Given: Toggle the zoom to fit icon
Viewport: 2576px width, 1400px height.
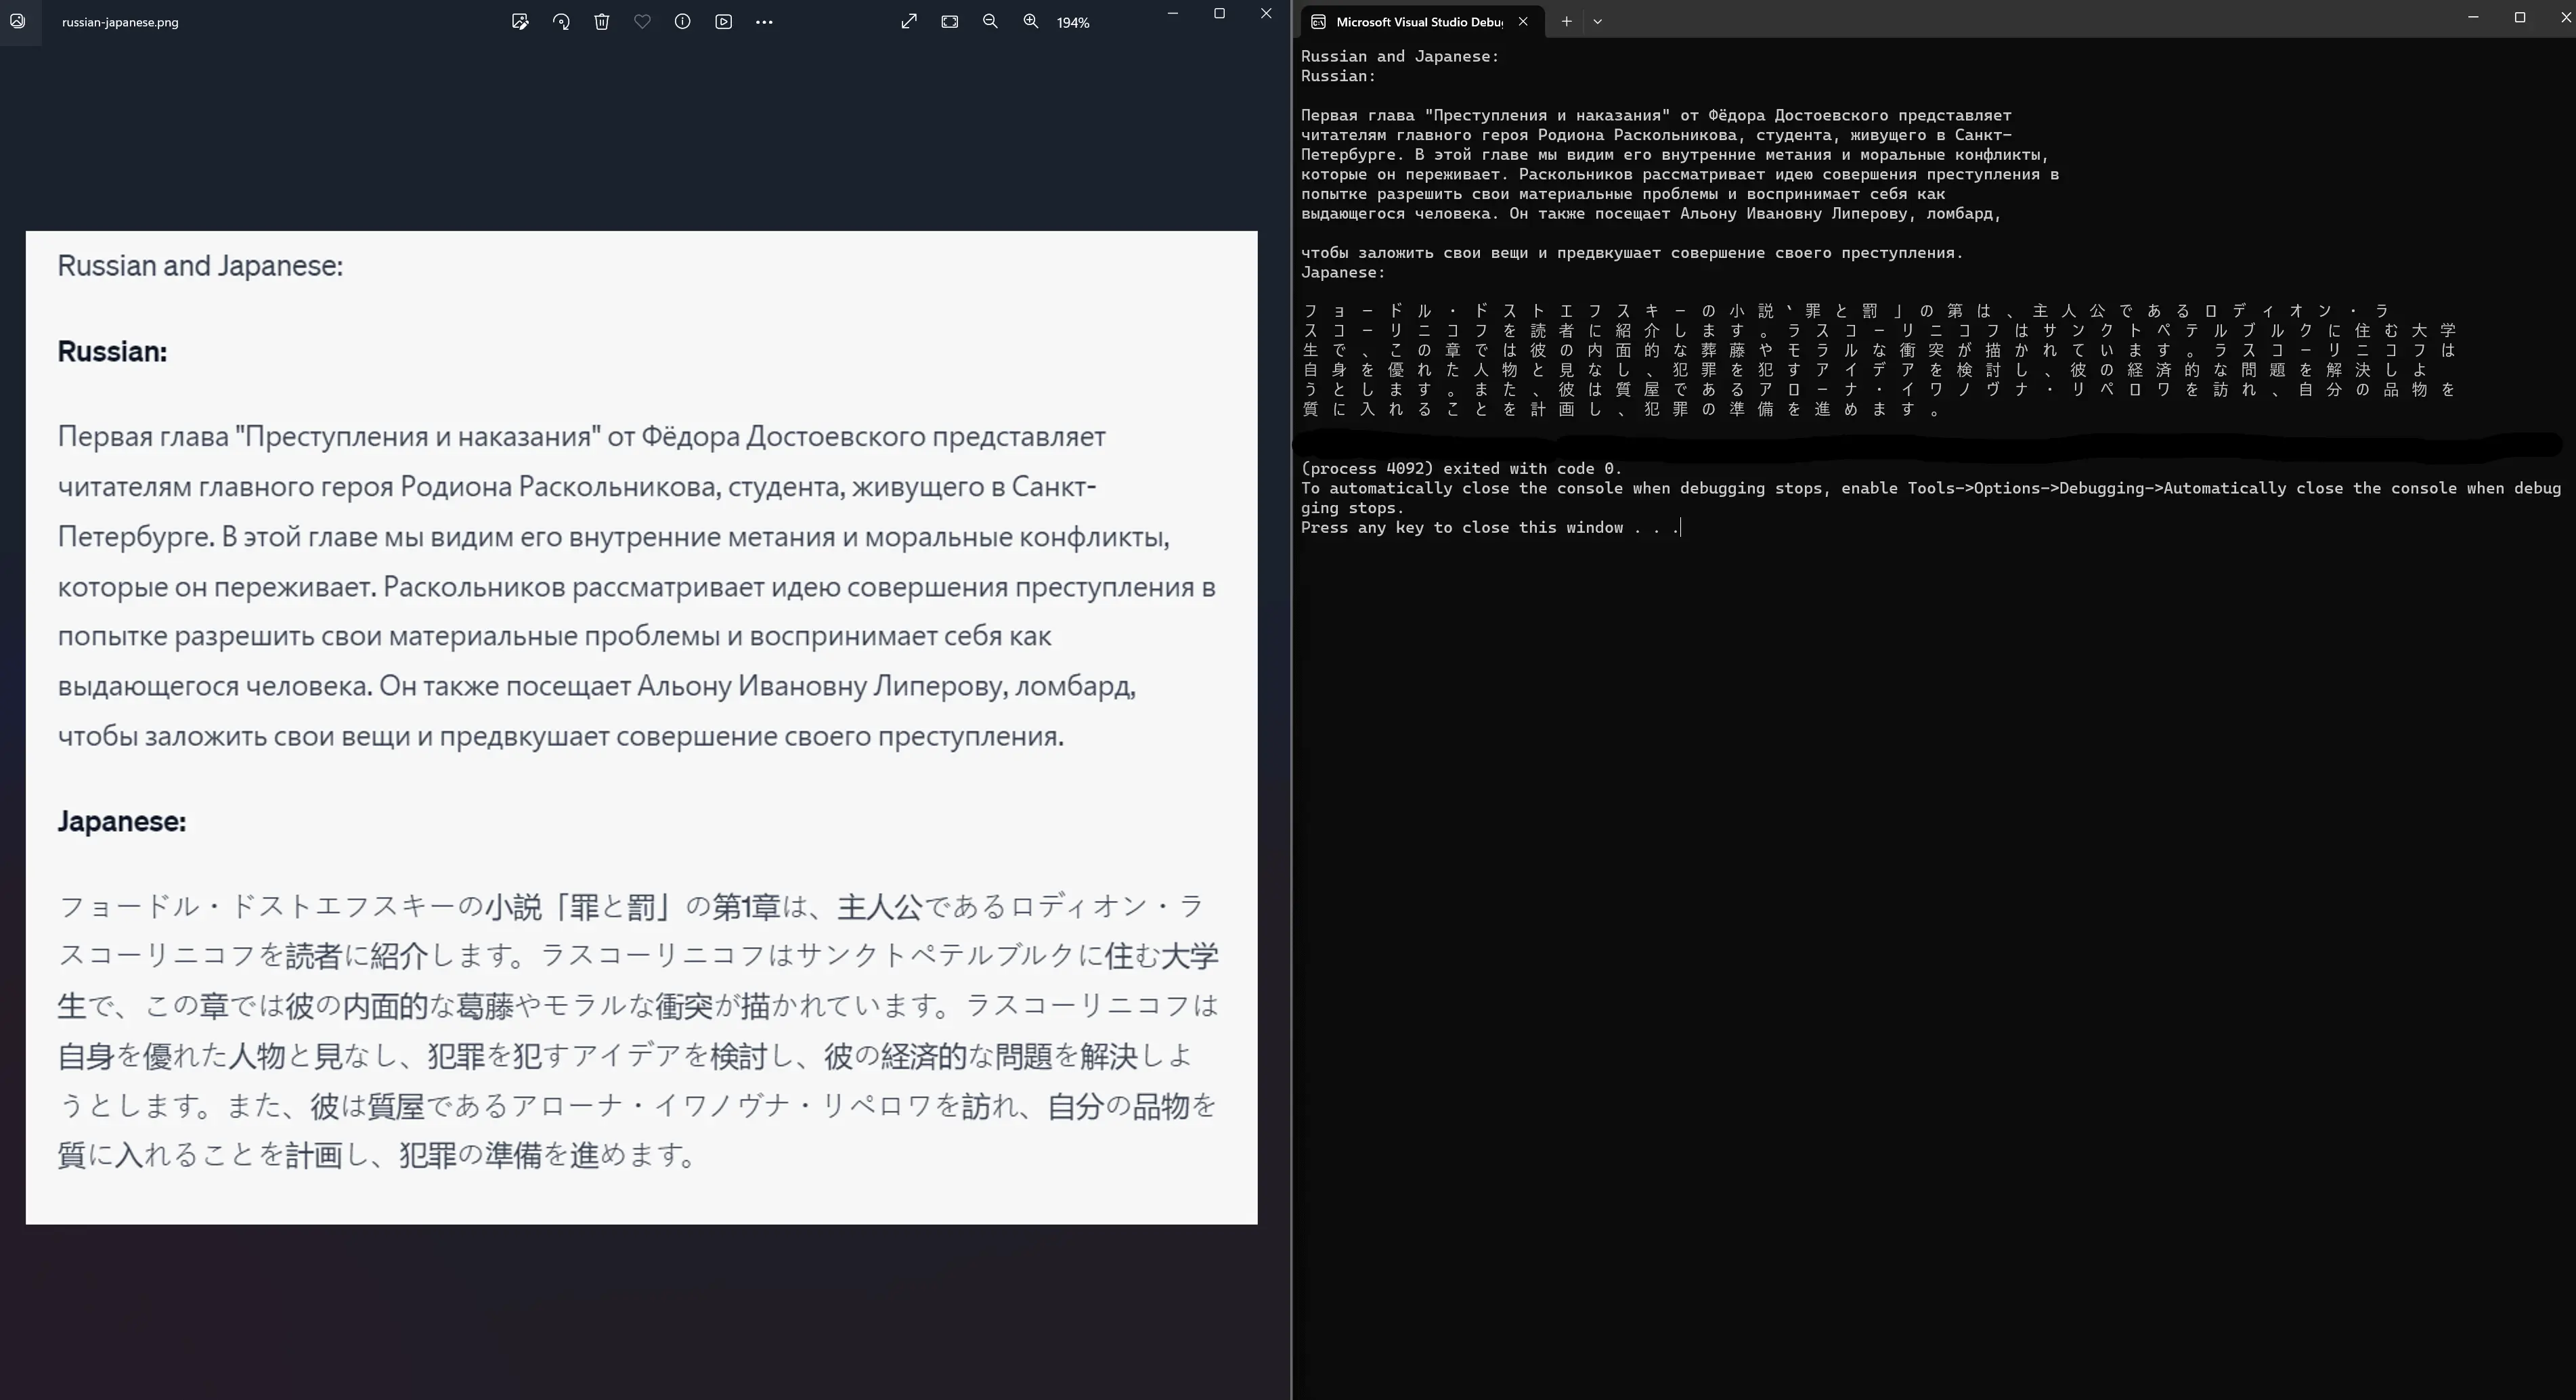Looking at the screenshot, I should (x=950, y=22).
